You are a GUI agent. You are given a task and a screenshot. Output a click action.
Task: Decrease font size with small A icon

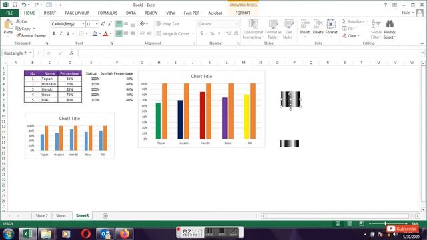tap(109, 24)
